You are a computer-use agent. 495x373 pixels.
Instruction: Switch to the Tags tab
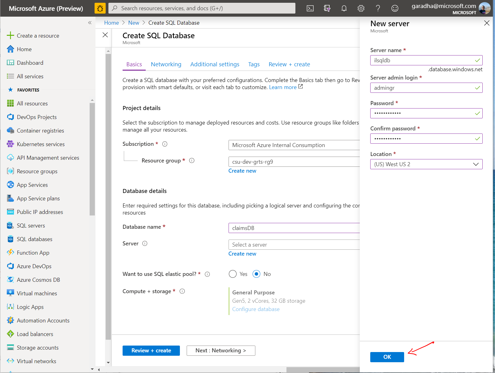click(254, 64)
